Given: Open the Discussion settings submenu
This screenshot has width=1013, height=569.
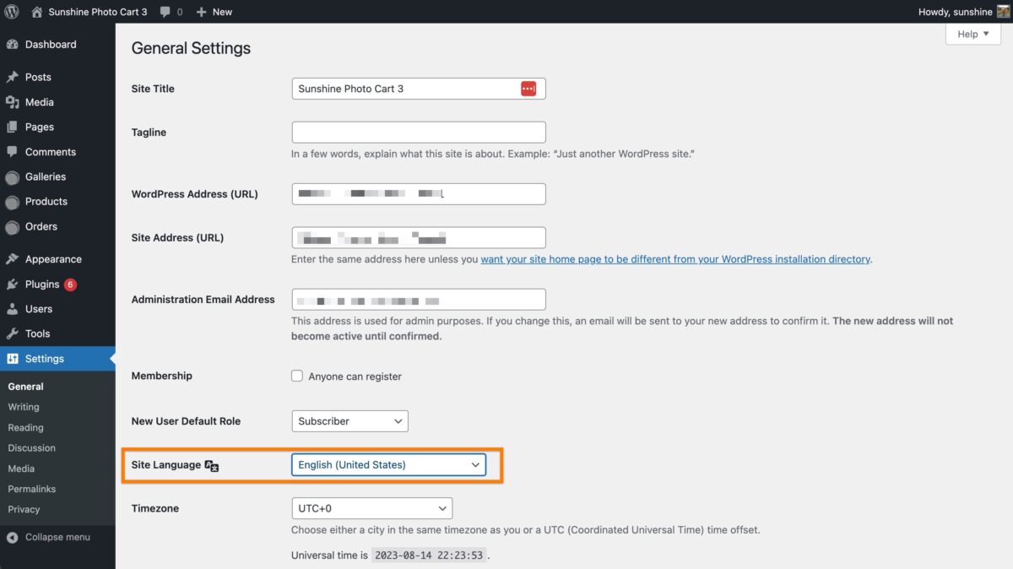Looking at the screenshot, I should point(31,447).
